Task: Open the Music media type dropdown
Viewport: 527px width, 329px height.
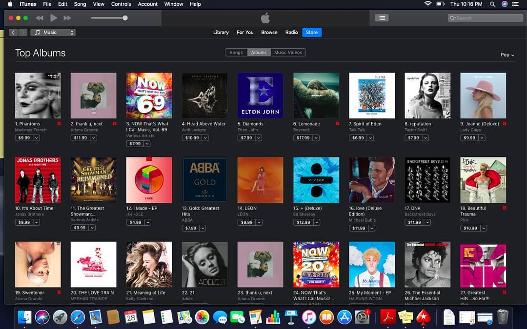Action: pos(53,33)
